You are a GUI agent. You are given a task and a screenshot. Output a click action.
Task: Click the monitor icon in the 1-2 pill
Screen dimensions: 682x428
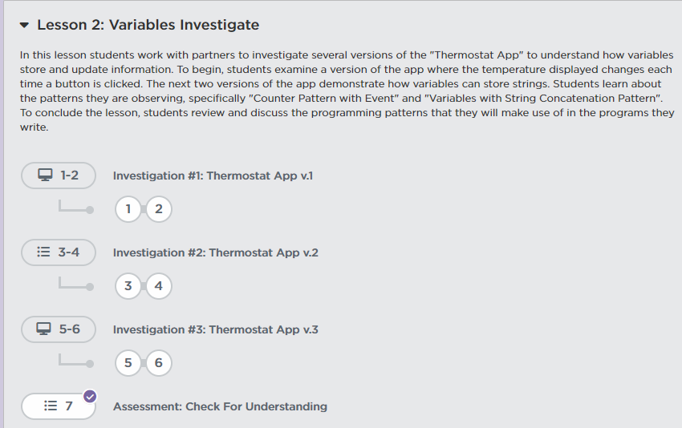pyautogui.click(x=45, y=175)
